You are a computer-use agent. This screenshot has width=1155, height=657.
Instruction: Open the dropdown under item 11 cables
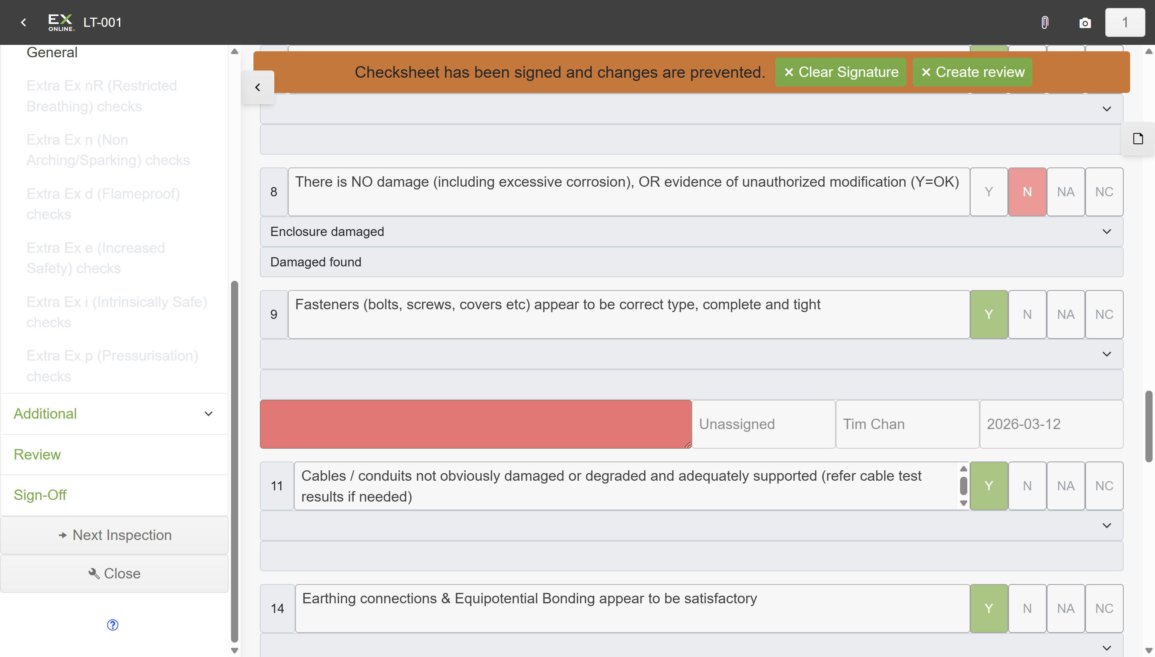tap(691, 525)
